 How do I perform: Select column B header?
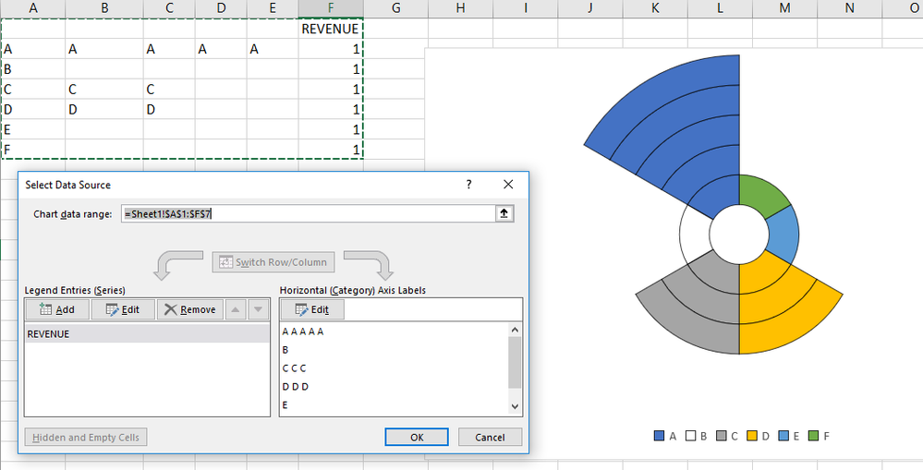tap(104, 8)
